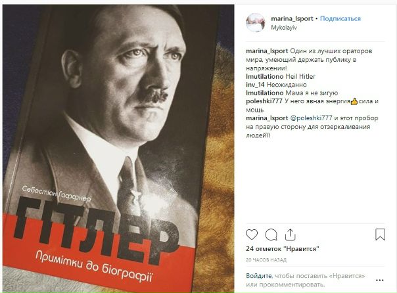
Task: Follow the @poleshki777 mention link
Action: [x=311, y=118]
